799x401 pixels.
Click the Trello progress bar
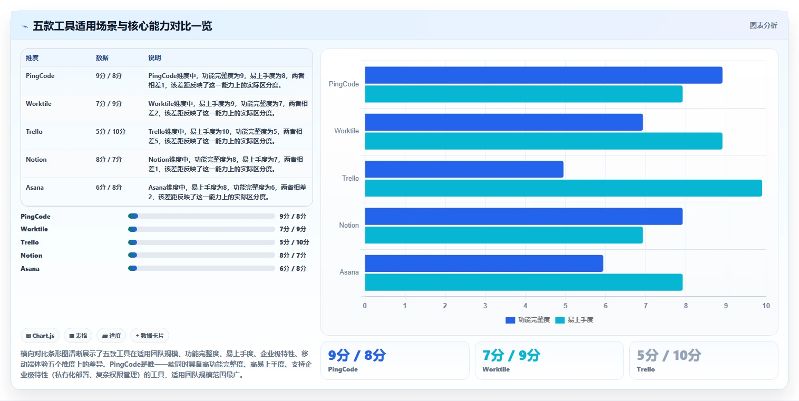(201, 242)
